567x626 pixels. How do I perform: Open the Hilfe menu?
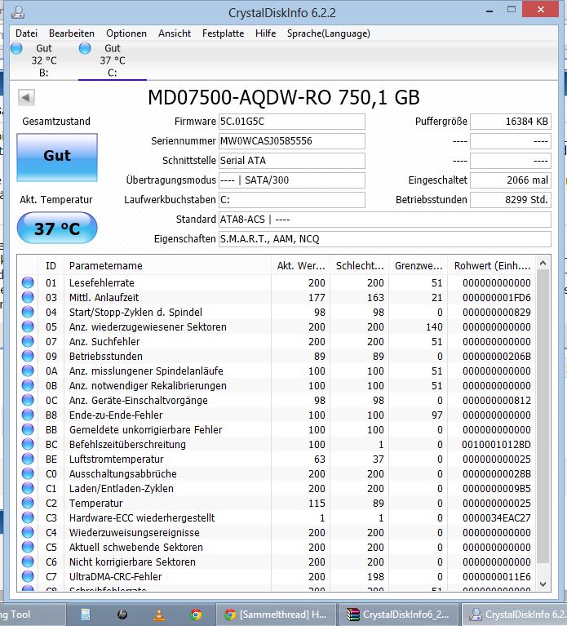(x=265, y=33)
